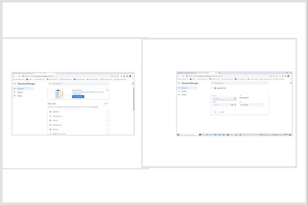This screenshot has height=205, width=308.
Task: Go back arrow in detail window toolbar
Action: [x=178, y=76]
